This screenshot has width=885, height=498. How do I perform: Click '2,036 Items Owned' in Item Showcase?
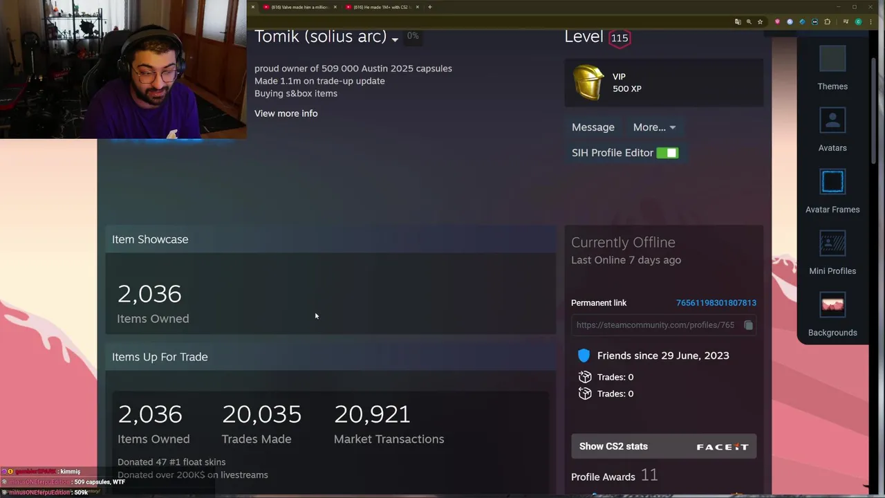(153, 304)
